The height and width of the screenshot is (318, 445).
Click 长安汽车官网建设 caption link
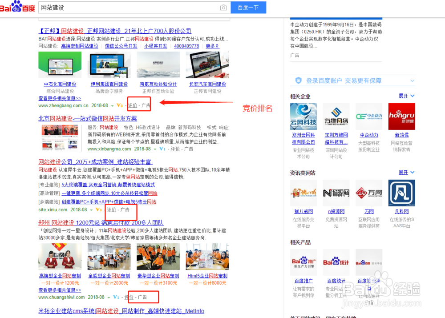point(207,84)
